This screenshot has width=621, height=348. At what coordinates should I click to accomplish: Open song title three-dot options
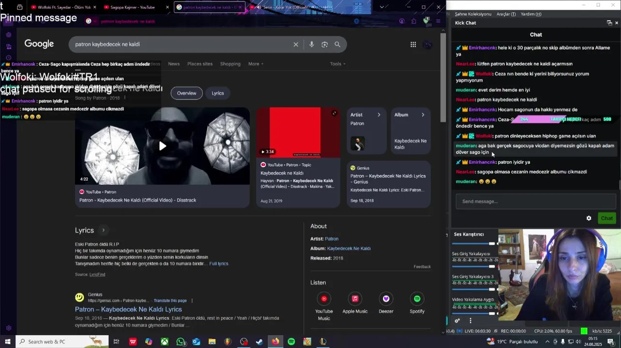pos(124,98)
